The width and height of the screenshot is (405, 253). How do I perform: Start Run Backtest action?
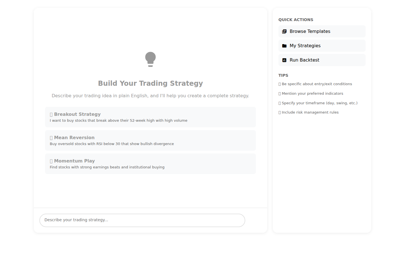pos(322,60)
